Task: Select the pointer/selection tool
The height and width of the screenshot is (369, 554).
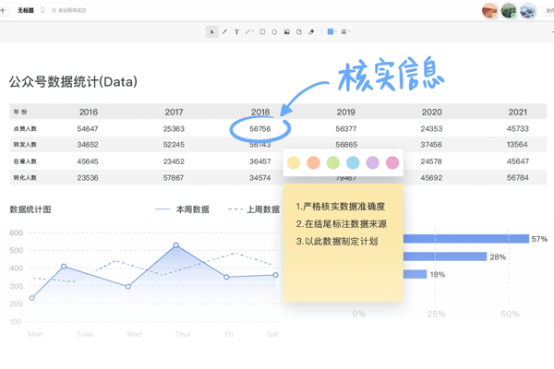Action: tap(212, 31)
